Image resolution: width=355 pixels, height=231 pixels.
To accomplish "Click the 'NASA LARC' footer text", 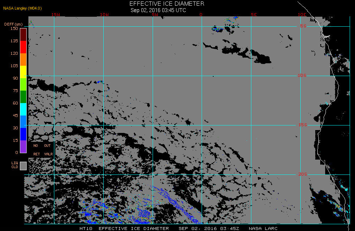I will pos(263,229).
